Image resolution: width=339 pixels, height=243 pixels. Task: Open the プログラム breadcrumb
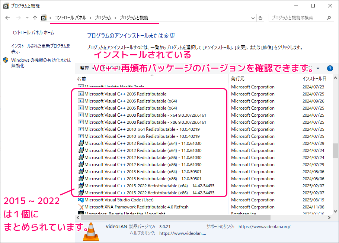[103, 18]
